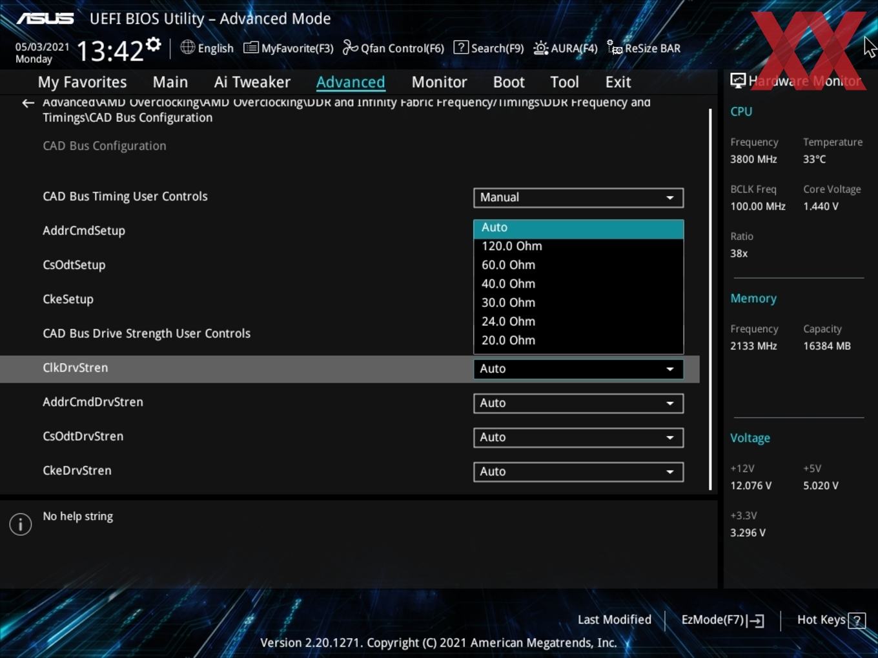The height and width of the screenshot is (658, 878).
Task: Select 20.0 Ohm option
Action: tap(578, 340)
